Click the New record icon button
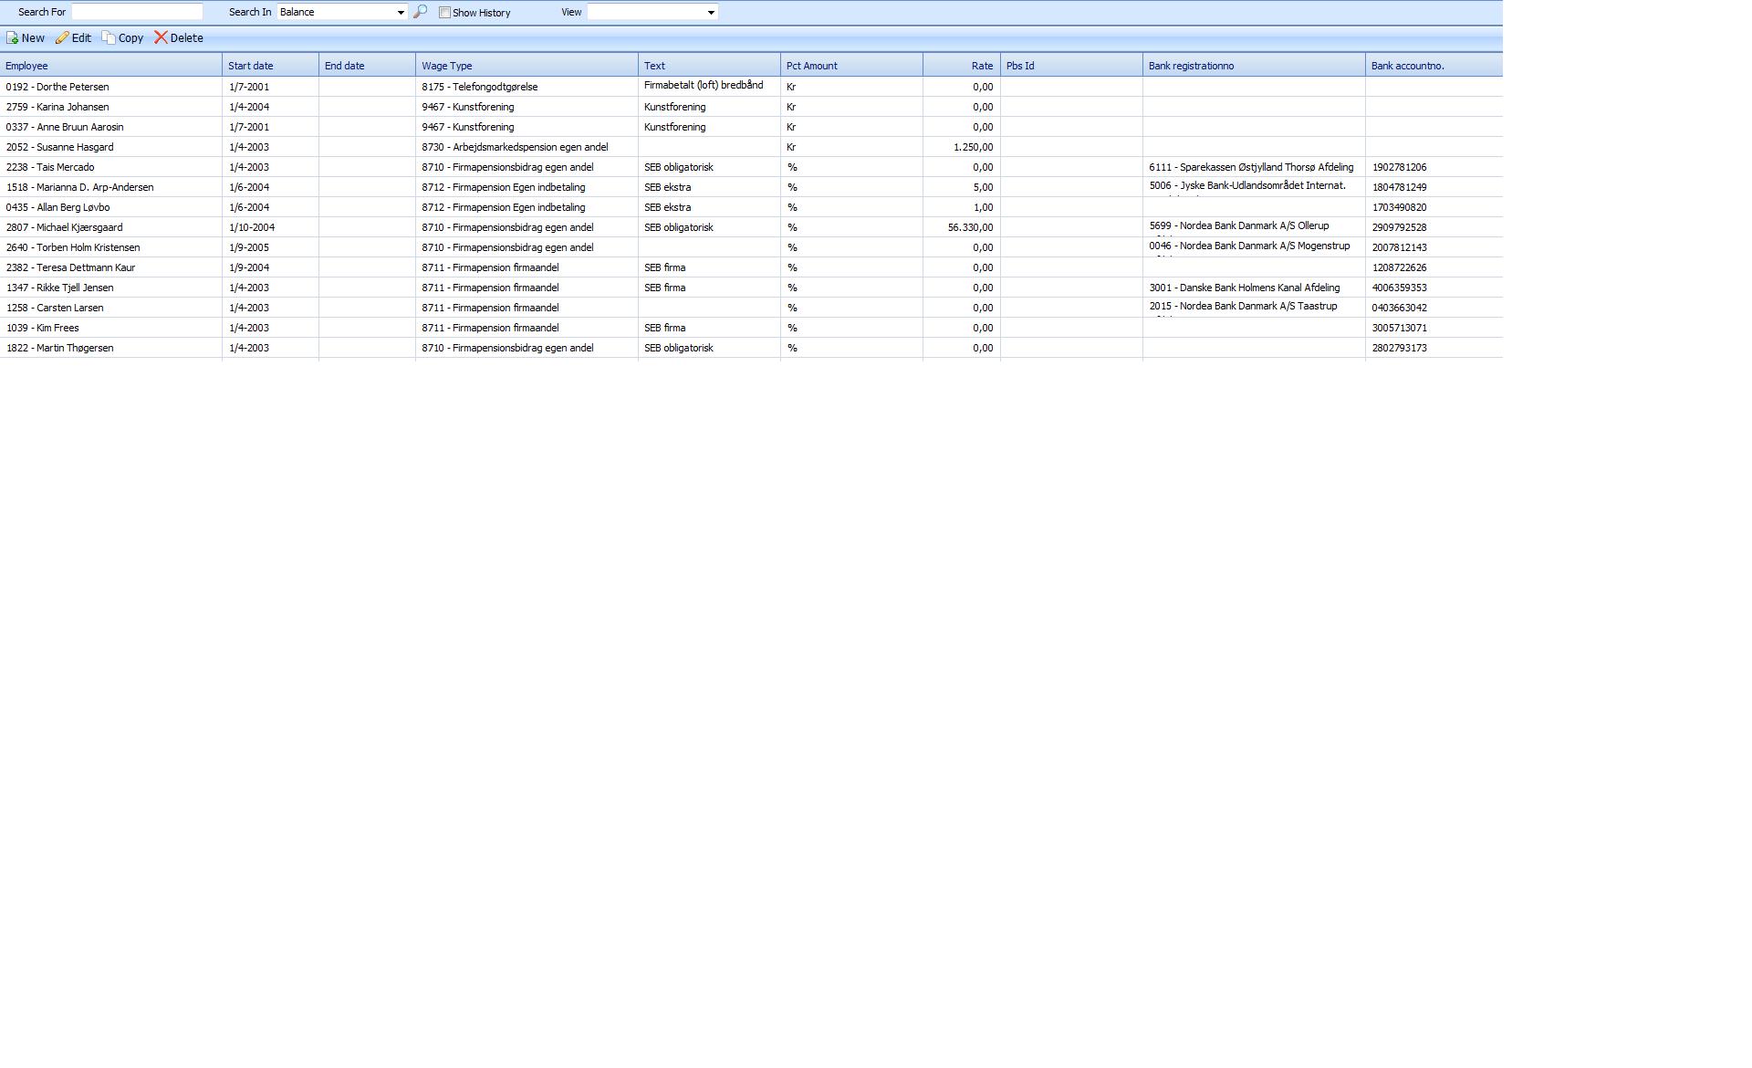This screenshot has height=1068, width=1752. point(13,38)
